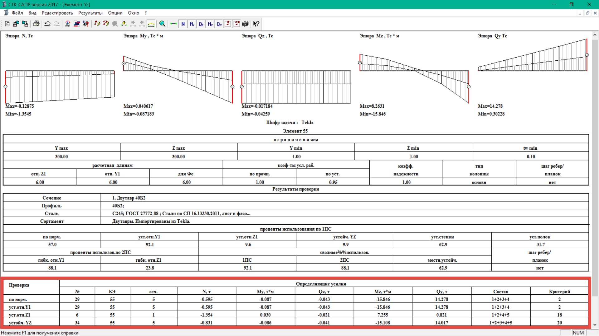Click the print icon in toolbar
The width and height of the screenshot is (599, 336).
click(x=36, y=24)
